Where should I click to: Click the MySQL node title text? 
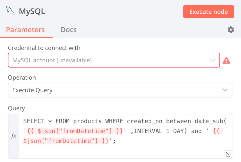pos(32,11)
